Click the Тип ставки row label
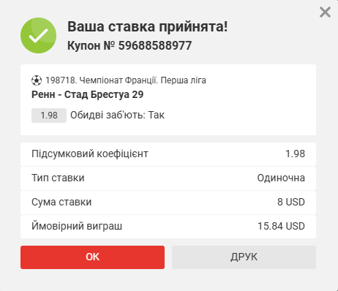Viewport: 338px width, 291px height. pos(58,178)
